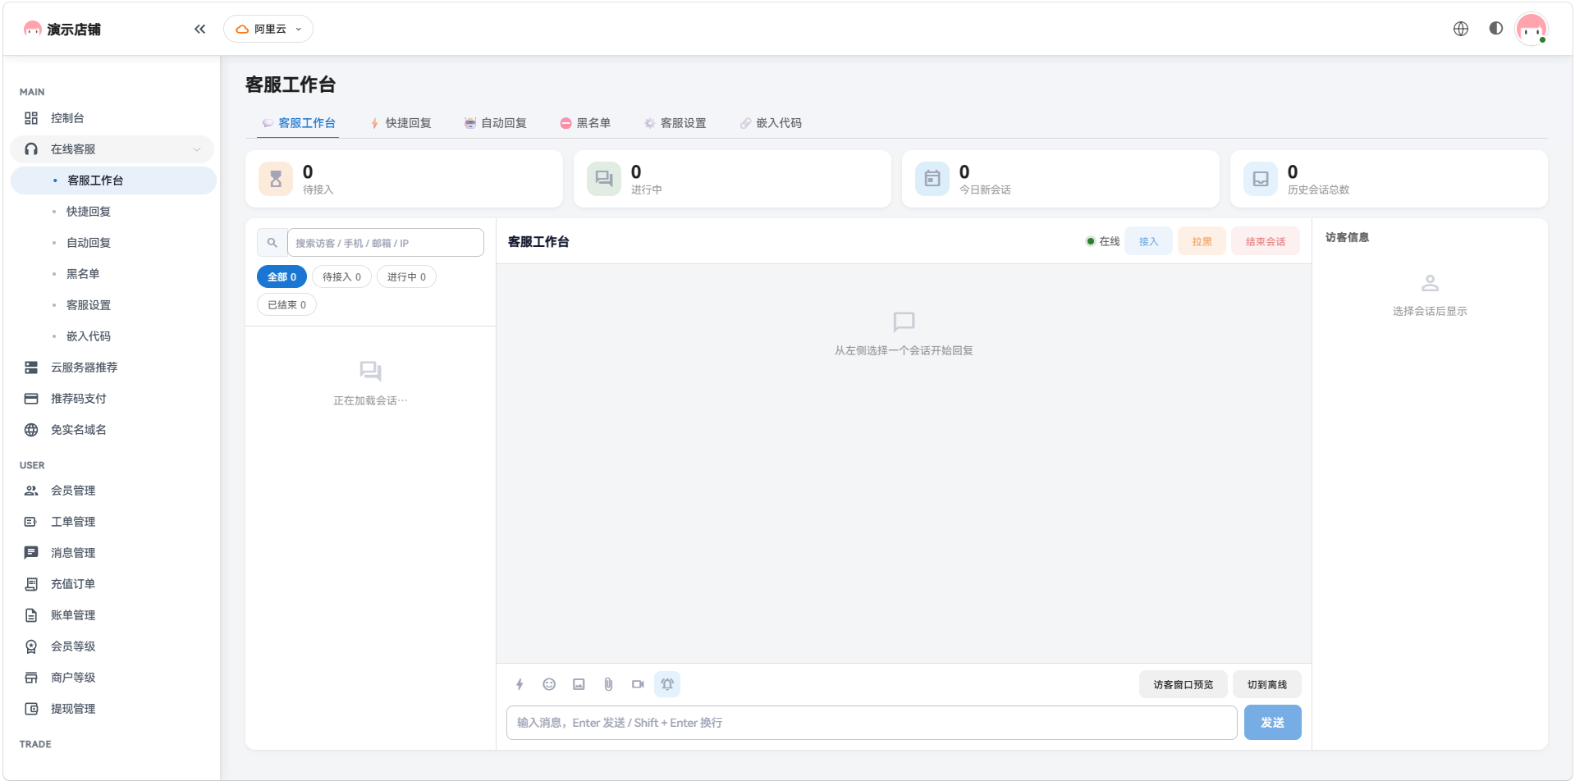The width and height of the screenshot is (1575, 781).
Task: Open the 阿里云 dropdown selector
Action: (x=268, y=29)
